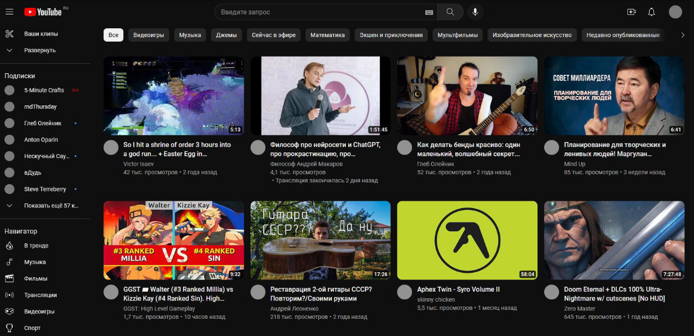Open mdThursday channel avatar
This screenshot has width=694, height=336.
pyautogui.click(x=9, y=106)
